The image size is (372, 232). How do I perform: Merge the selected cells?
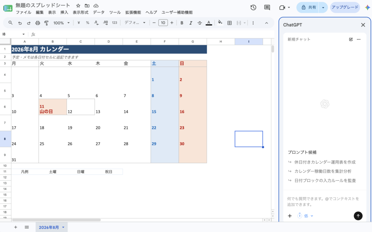coord(239,23)
